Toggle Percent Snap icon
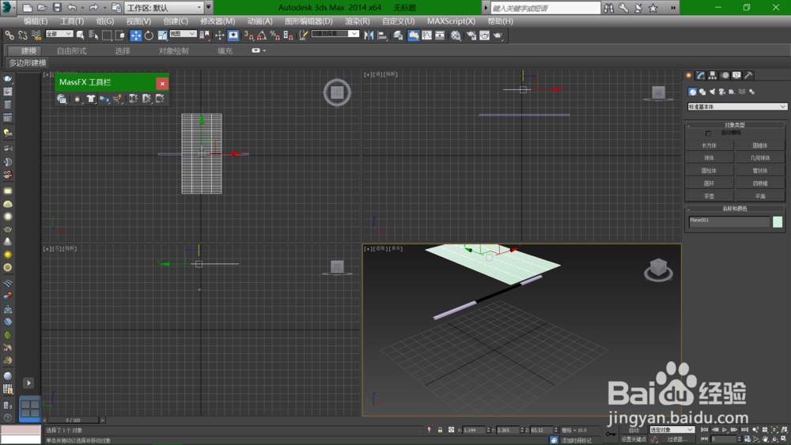This screenshot has width=791, height=445. (275, 36)
